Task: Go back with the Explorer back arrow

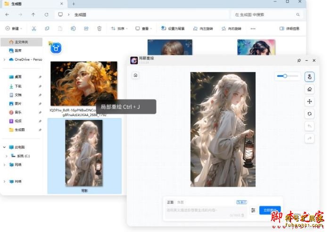Action: pyautogui.click(x=7, y=15)
